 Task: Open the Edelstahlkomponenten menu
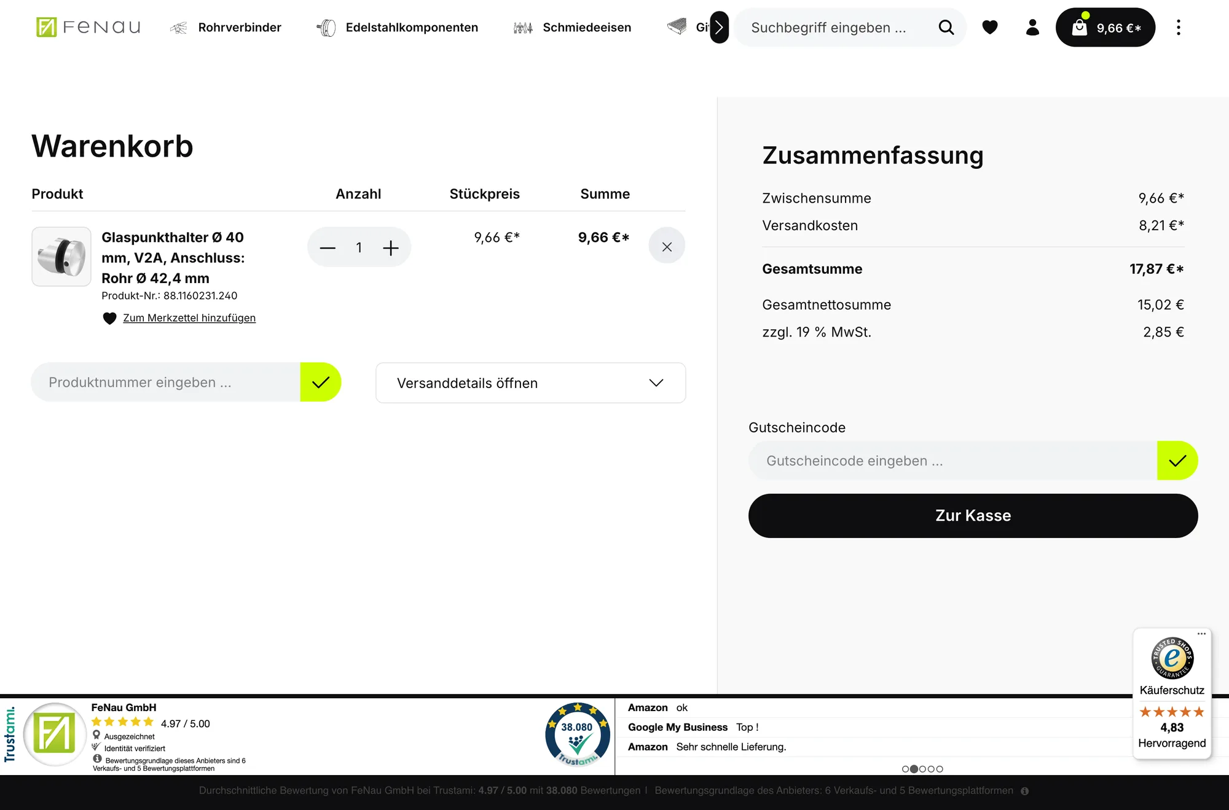[412, 28]
